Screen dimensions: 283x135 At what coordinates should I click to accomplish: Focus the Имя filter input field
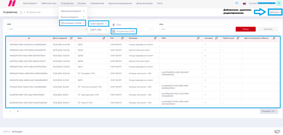click(195, 29)
